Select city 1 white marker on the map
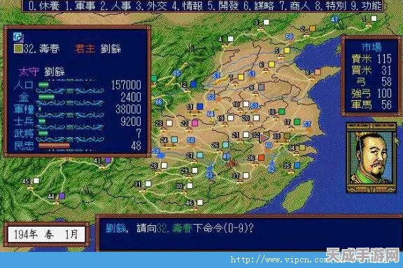403x268 pixels. coord(374,18)
